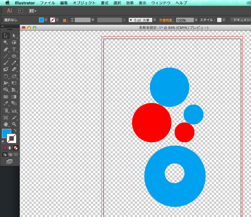This screenshot has width=251, height=217.
Task: Expand the 5 pt. 丸筆 brush dropdown
Action: tap(155, 20)
